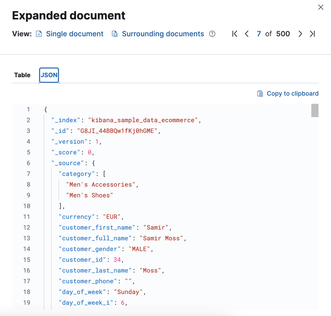Screen dimensions: 331x316
Task: Click the "_index" key on line 2
Action: tap(66, 120)
